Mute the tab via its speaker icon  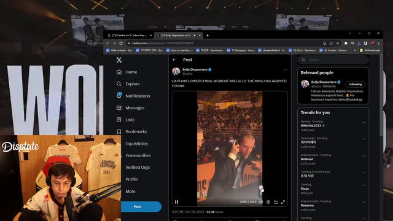[195, 36]
